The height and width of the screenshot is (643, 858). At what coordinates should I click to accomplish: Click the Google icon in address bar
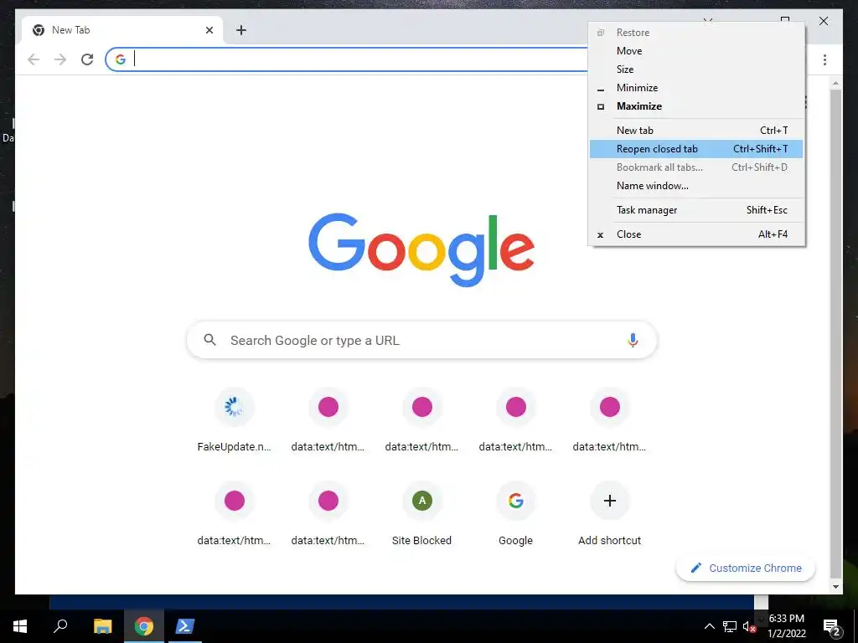(x=121, y=59)
